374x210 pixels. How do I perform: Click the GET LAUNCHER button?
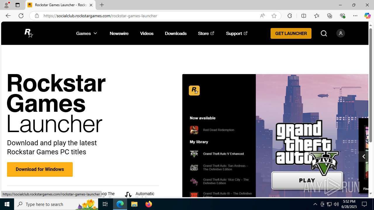(x=291, y=33)
